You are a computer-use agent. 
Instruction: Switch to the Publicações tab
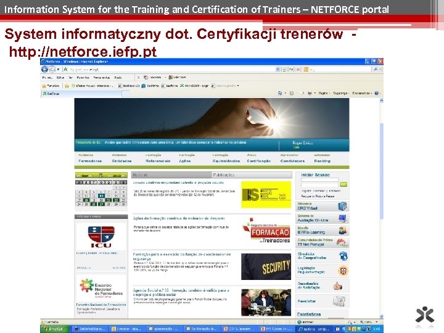[252, 175]
